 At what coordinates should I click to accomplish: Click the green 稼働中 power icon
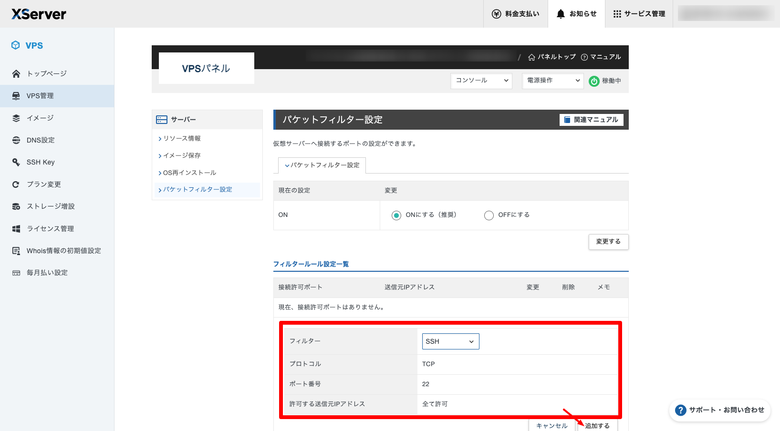point(594,81)
